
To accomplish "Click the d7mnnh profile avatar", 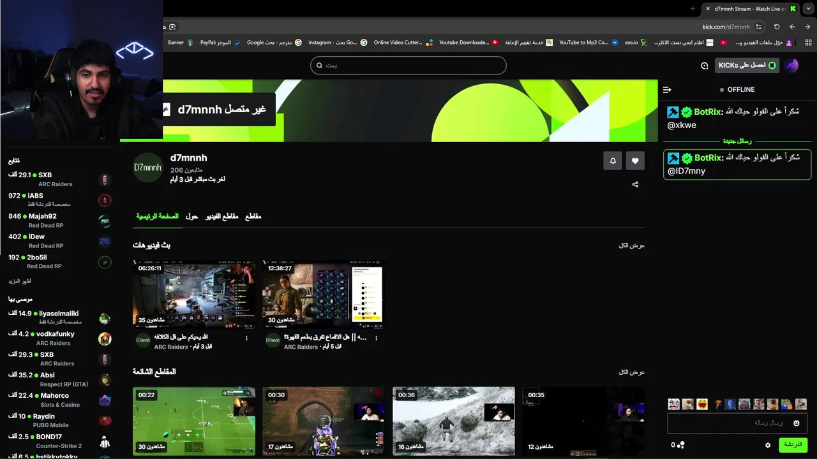I will pos(147,168).
